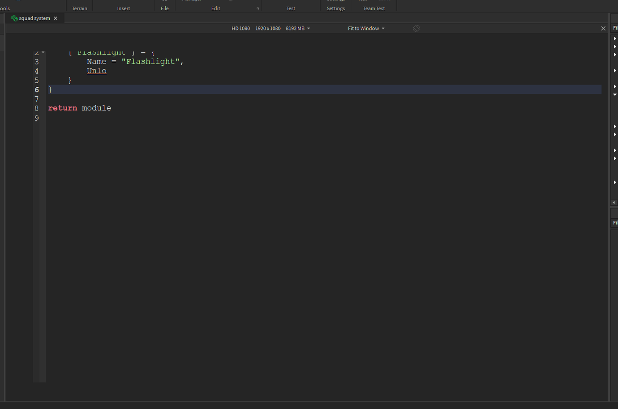The width and height of the screenshot is (618, 409).
Task: Click the Terrain ribbon group label
Action: click(x=80, y=9)
